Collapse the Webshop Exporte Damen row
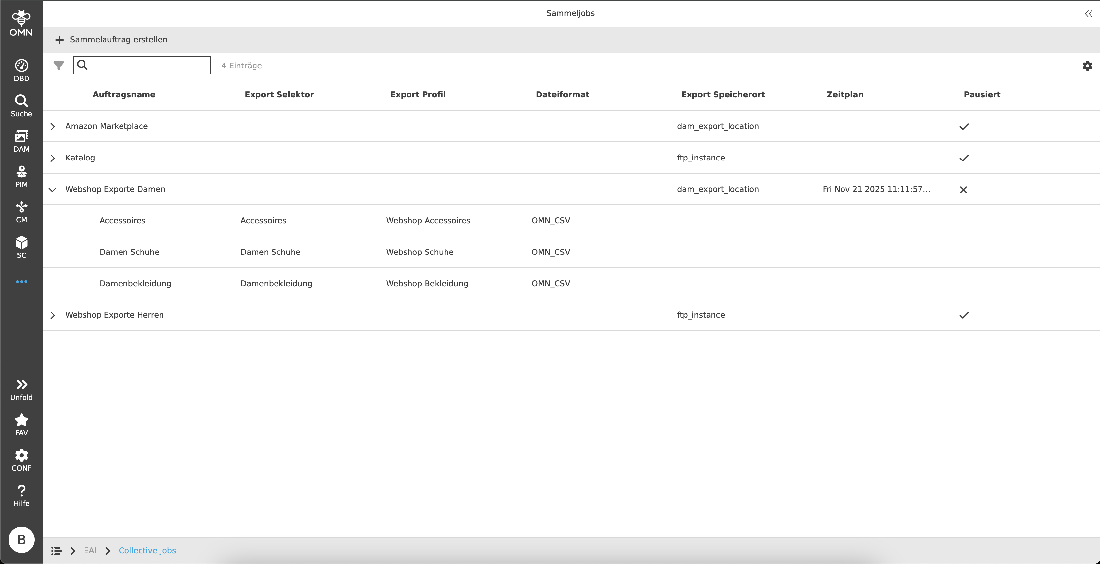 coord(52,190)
